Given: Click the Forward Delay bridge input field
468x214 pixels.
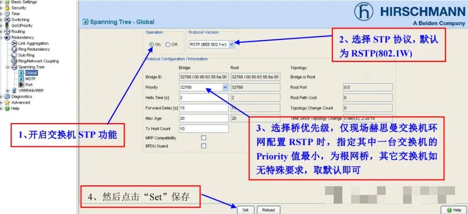Looking at the screenshot, I should pyautogui.click(x=204, y=108).
